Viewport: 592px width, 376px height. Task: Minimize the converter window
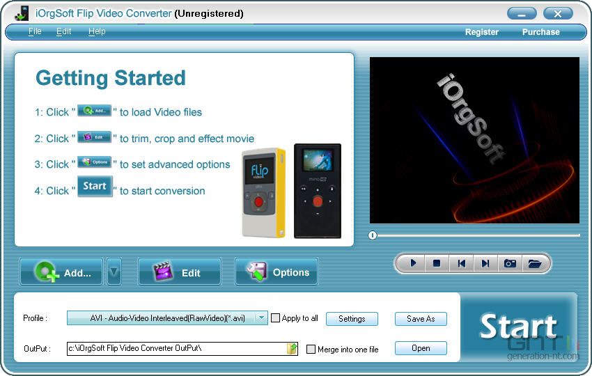pos(522,14)
